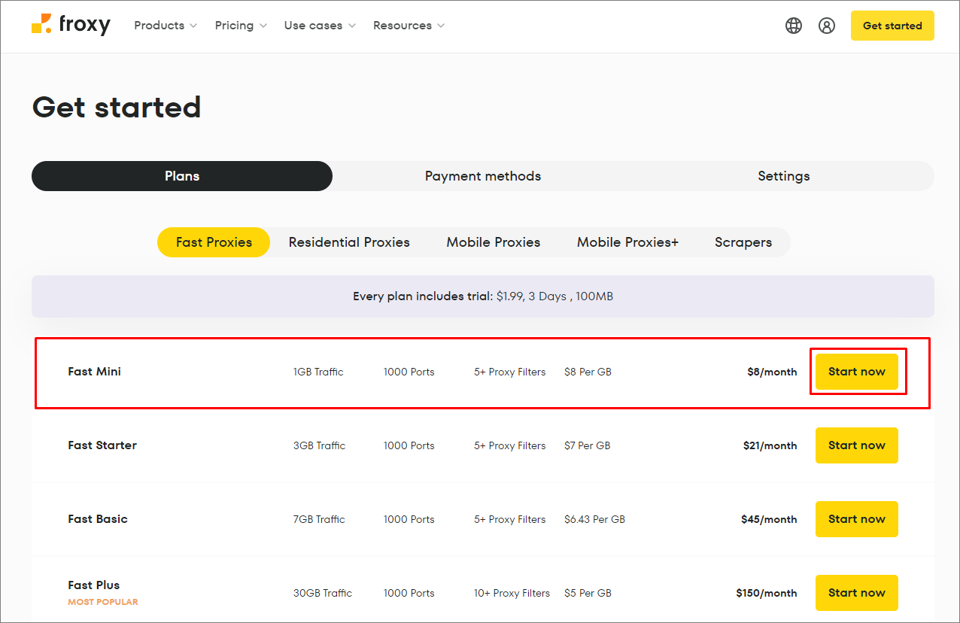This screenshot has height=623, width=960.
Task: Switch to the Scrapers tab
Action: point(743,242)
